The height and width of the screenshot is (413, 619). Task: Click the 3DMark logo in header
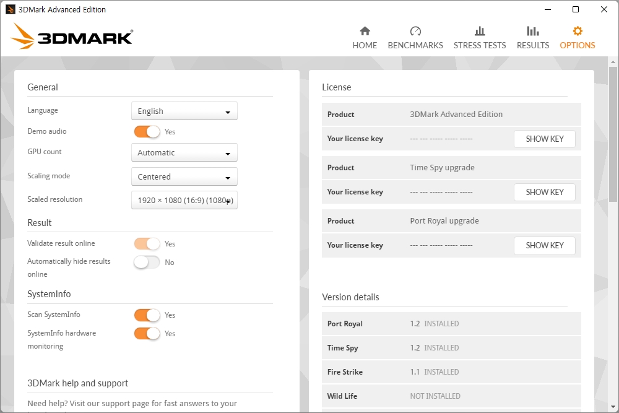72,37
